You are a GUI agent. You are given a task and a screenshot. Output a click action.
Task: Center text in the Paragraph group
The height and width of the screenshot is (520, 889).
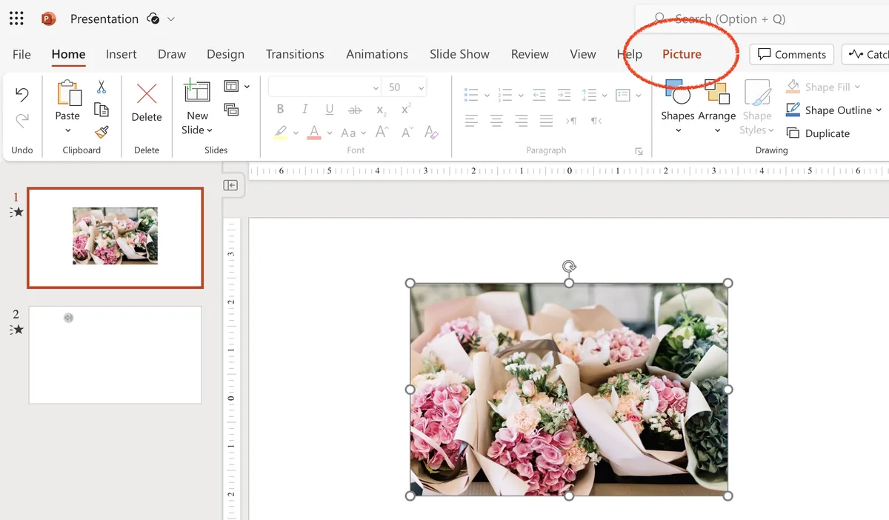point(496,121)
